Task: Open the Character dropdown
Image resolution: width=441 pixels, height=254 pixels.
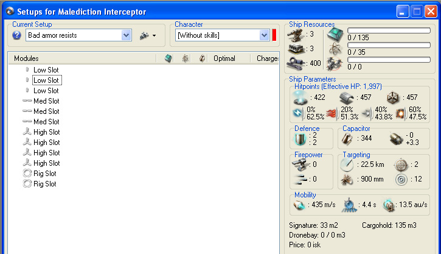Action: 264,35
